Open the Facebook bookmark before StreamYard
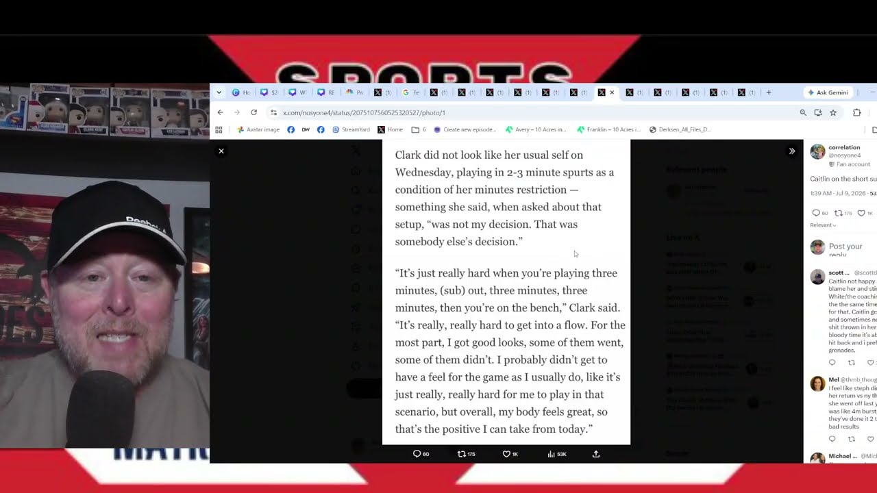Viewport: 877px width, 493px height. click(x=321, y=129)
